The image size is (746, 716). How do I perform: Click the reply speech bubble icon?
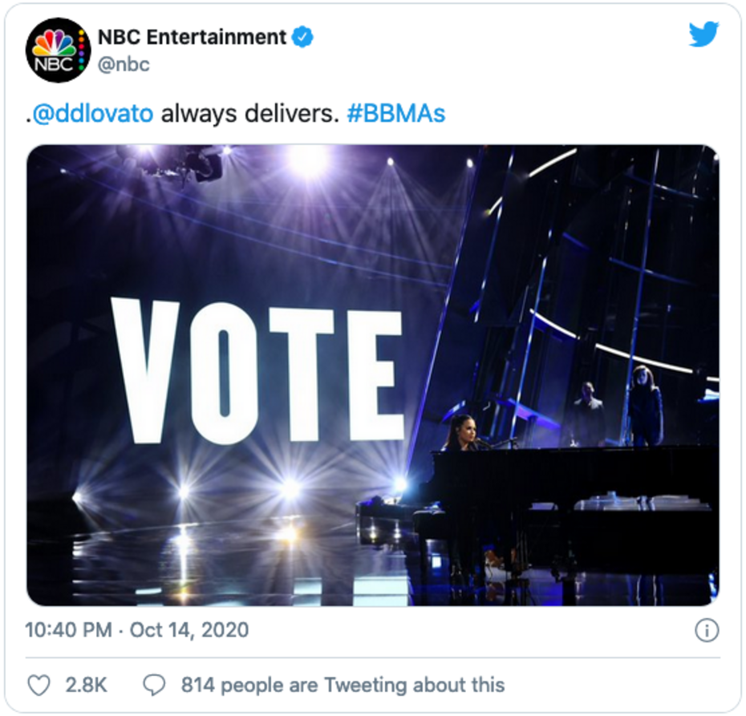coord(153,685)
